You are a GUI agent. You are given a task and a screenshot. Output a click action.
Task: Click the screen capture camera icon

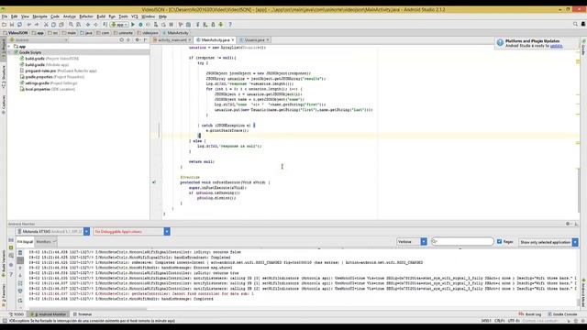point(11,240)
